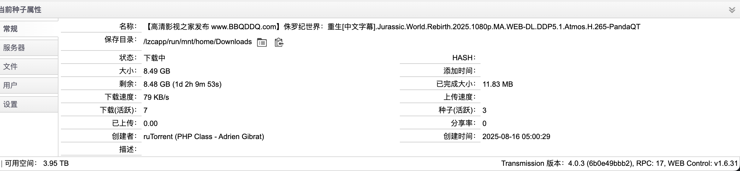Screen dimensions: 740x171
Task: Click the 描述 label
Action: pos(128,149)
